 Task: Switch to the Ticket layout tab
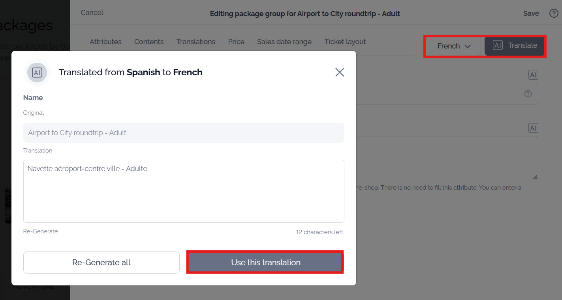click(x=345, y=42)
